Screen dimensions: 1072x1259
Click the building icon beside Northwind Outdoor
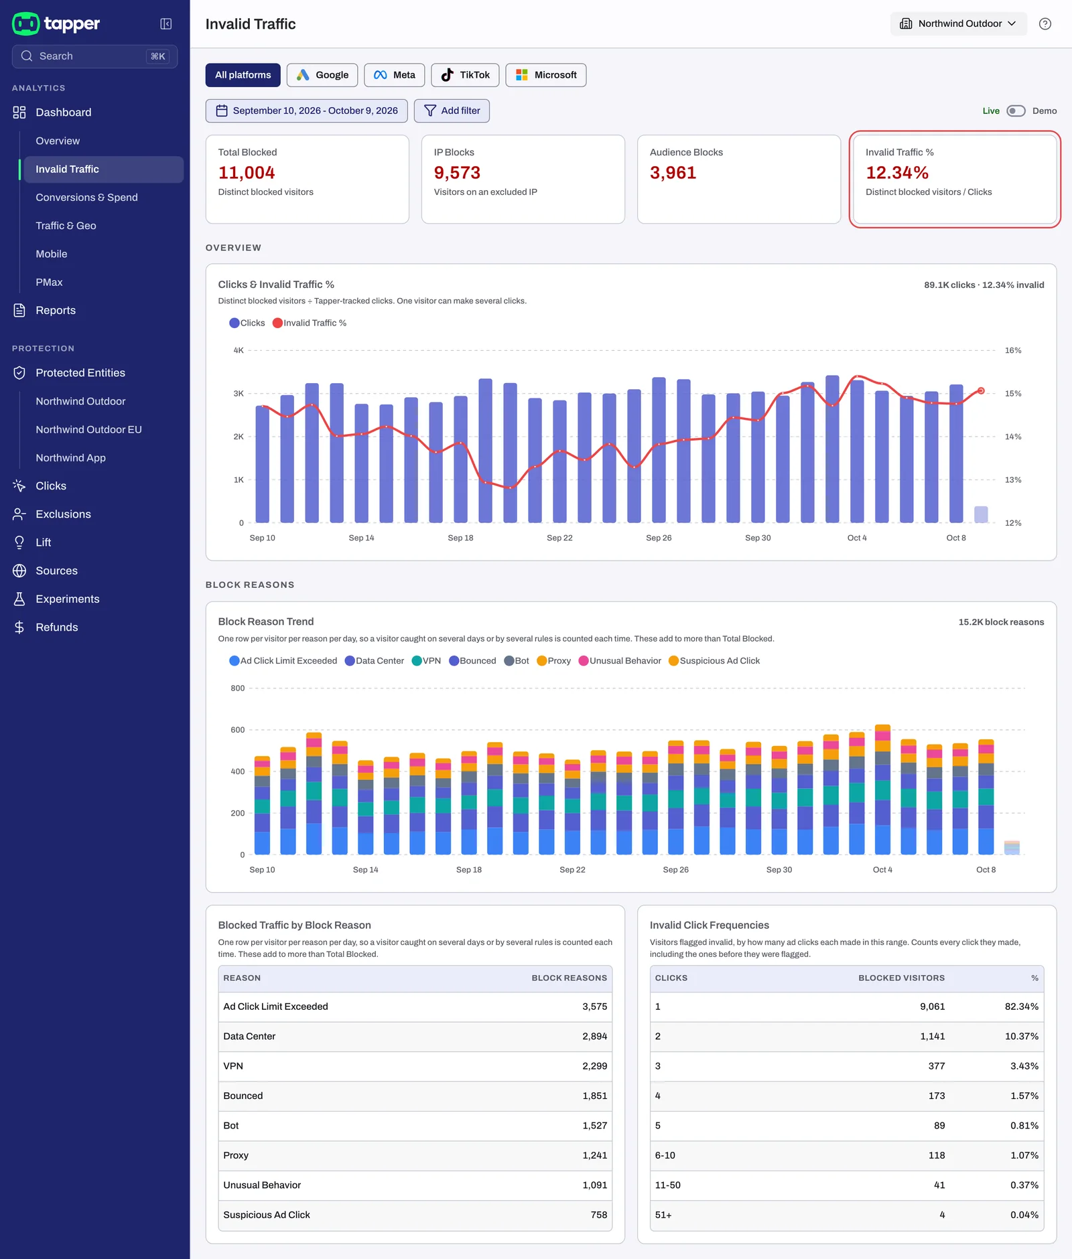[x=906, y=24]
